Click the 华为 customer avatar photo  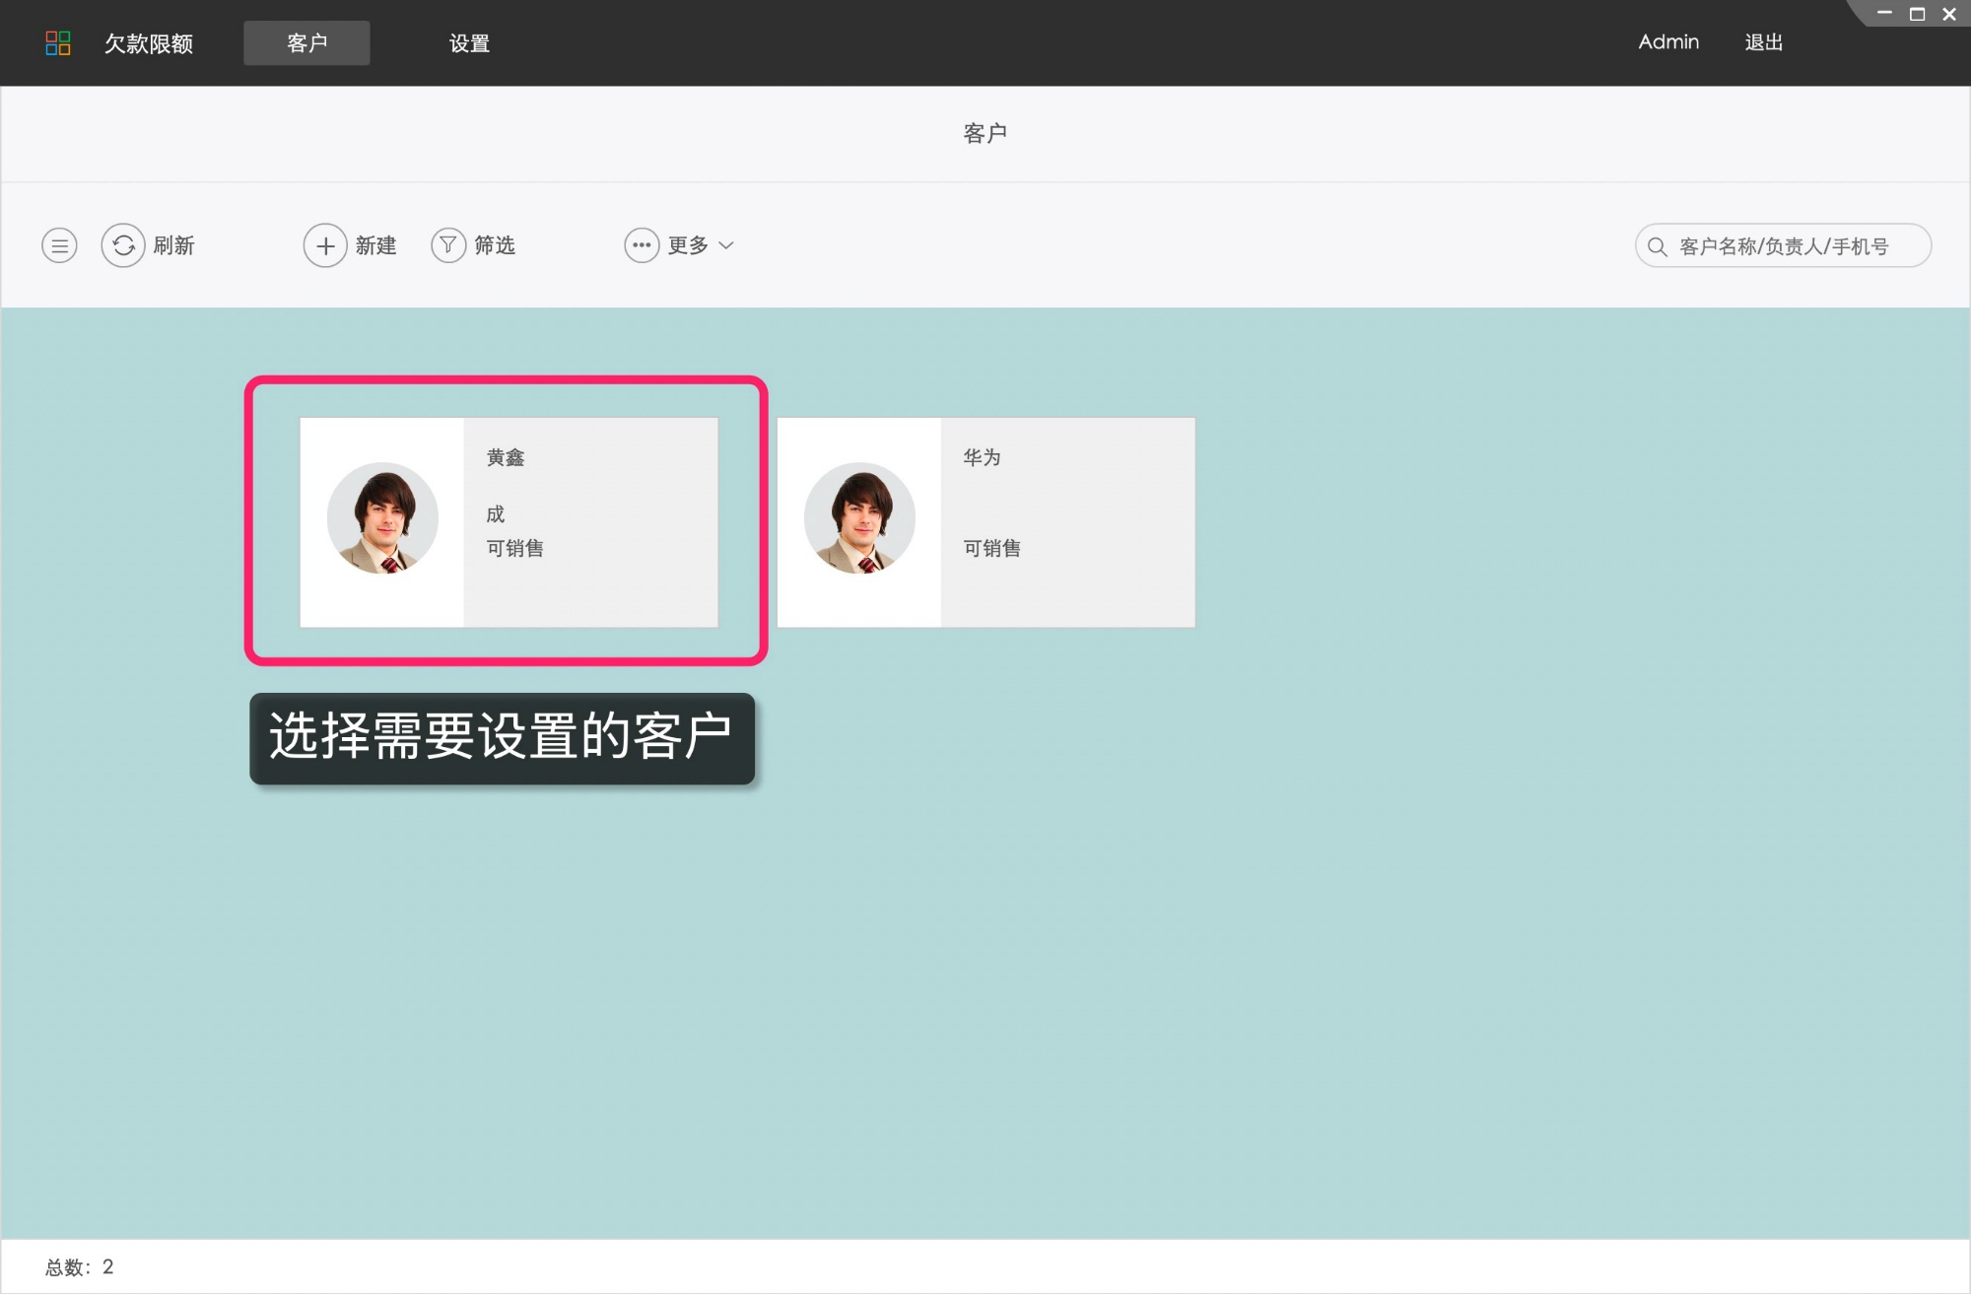click(859, 518)
